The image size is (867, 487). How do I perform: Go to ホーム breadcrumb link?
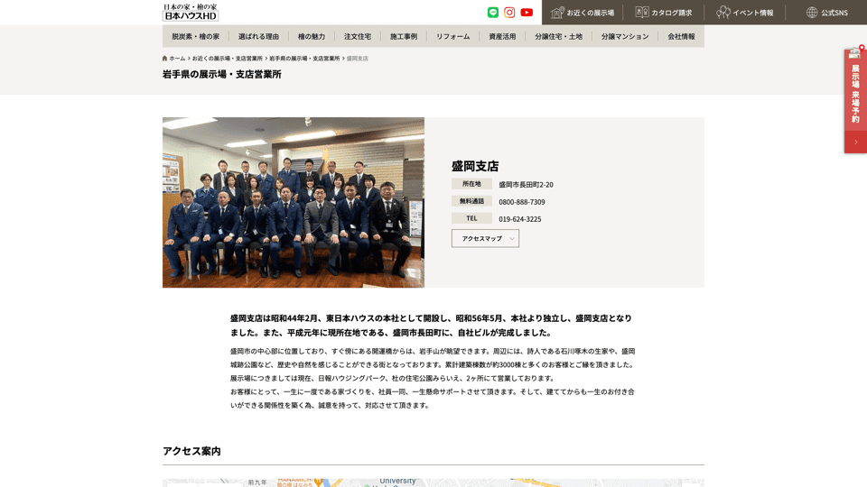pos(178,58)
